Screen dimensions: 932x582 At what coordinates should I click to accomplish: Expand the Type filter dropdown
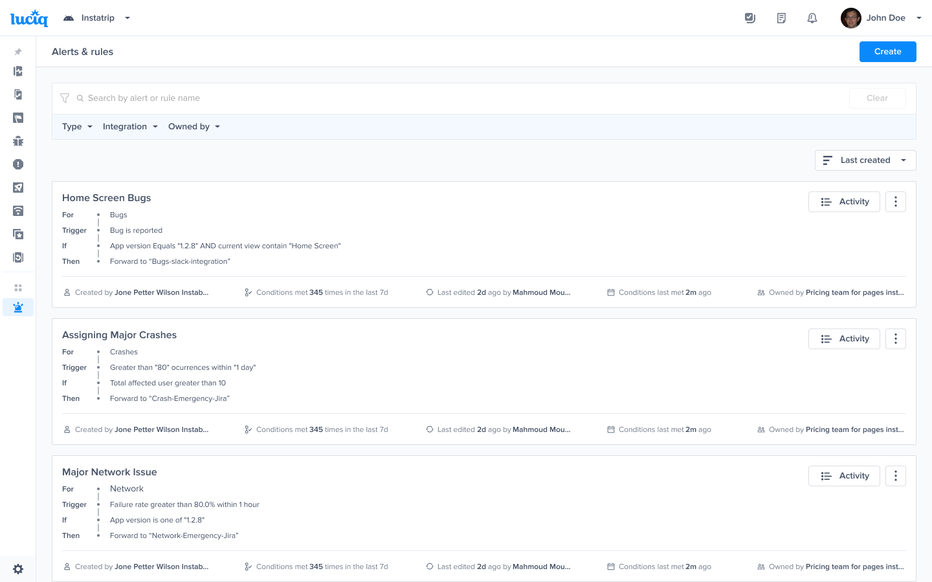[x=77, y=127]
